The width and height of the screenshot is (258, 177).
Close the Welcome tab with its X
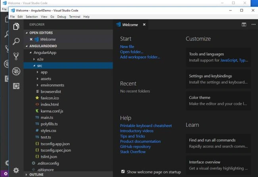pos(144,25)
